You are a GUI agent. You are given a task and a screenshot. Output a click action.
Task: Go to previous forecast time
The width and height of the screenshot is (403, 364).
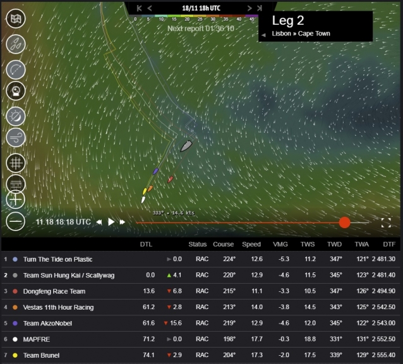coord(150,8)
